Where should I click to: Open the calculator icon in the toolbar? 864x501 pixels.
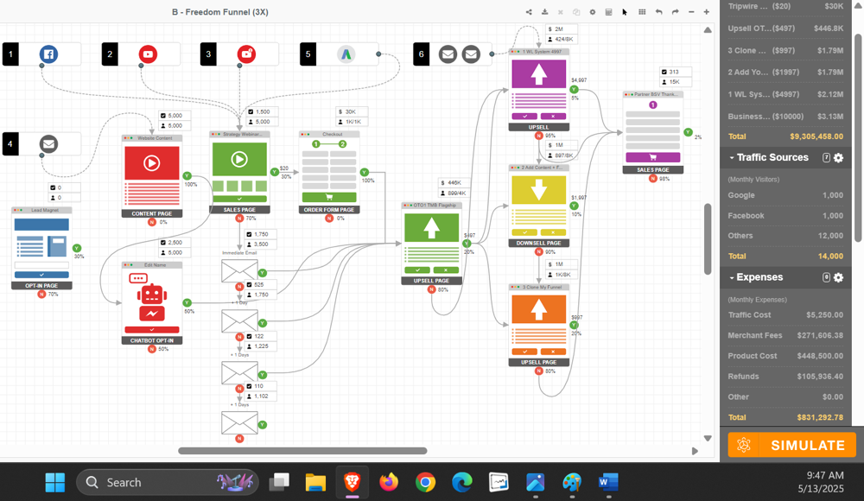(608, 12)
